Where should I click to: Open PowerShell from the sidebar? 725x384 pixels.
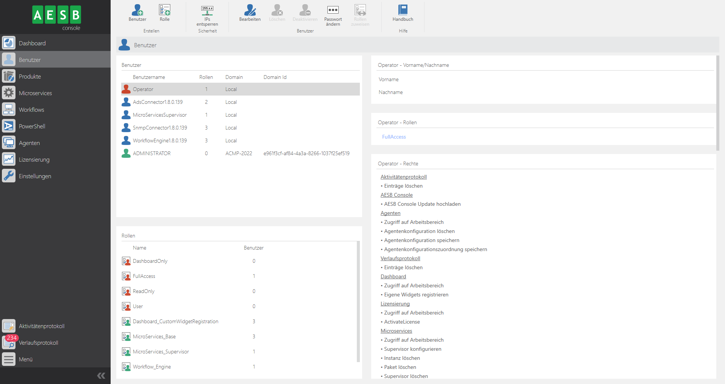click(32, 126)
